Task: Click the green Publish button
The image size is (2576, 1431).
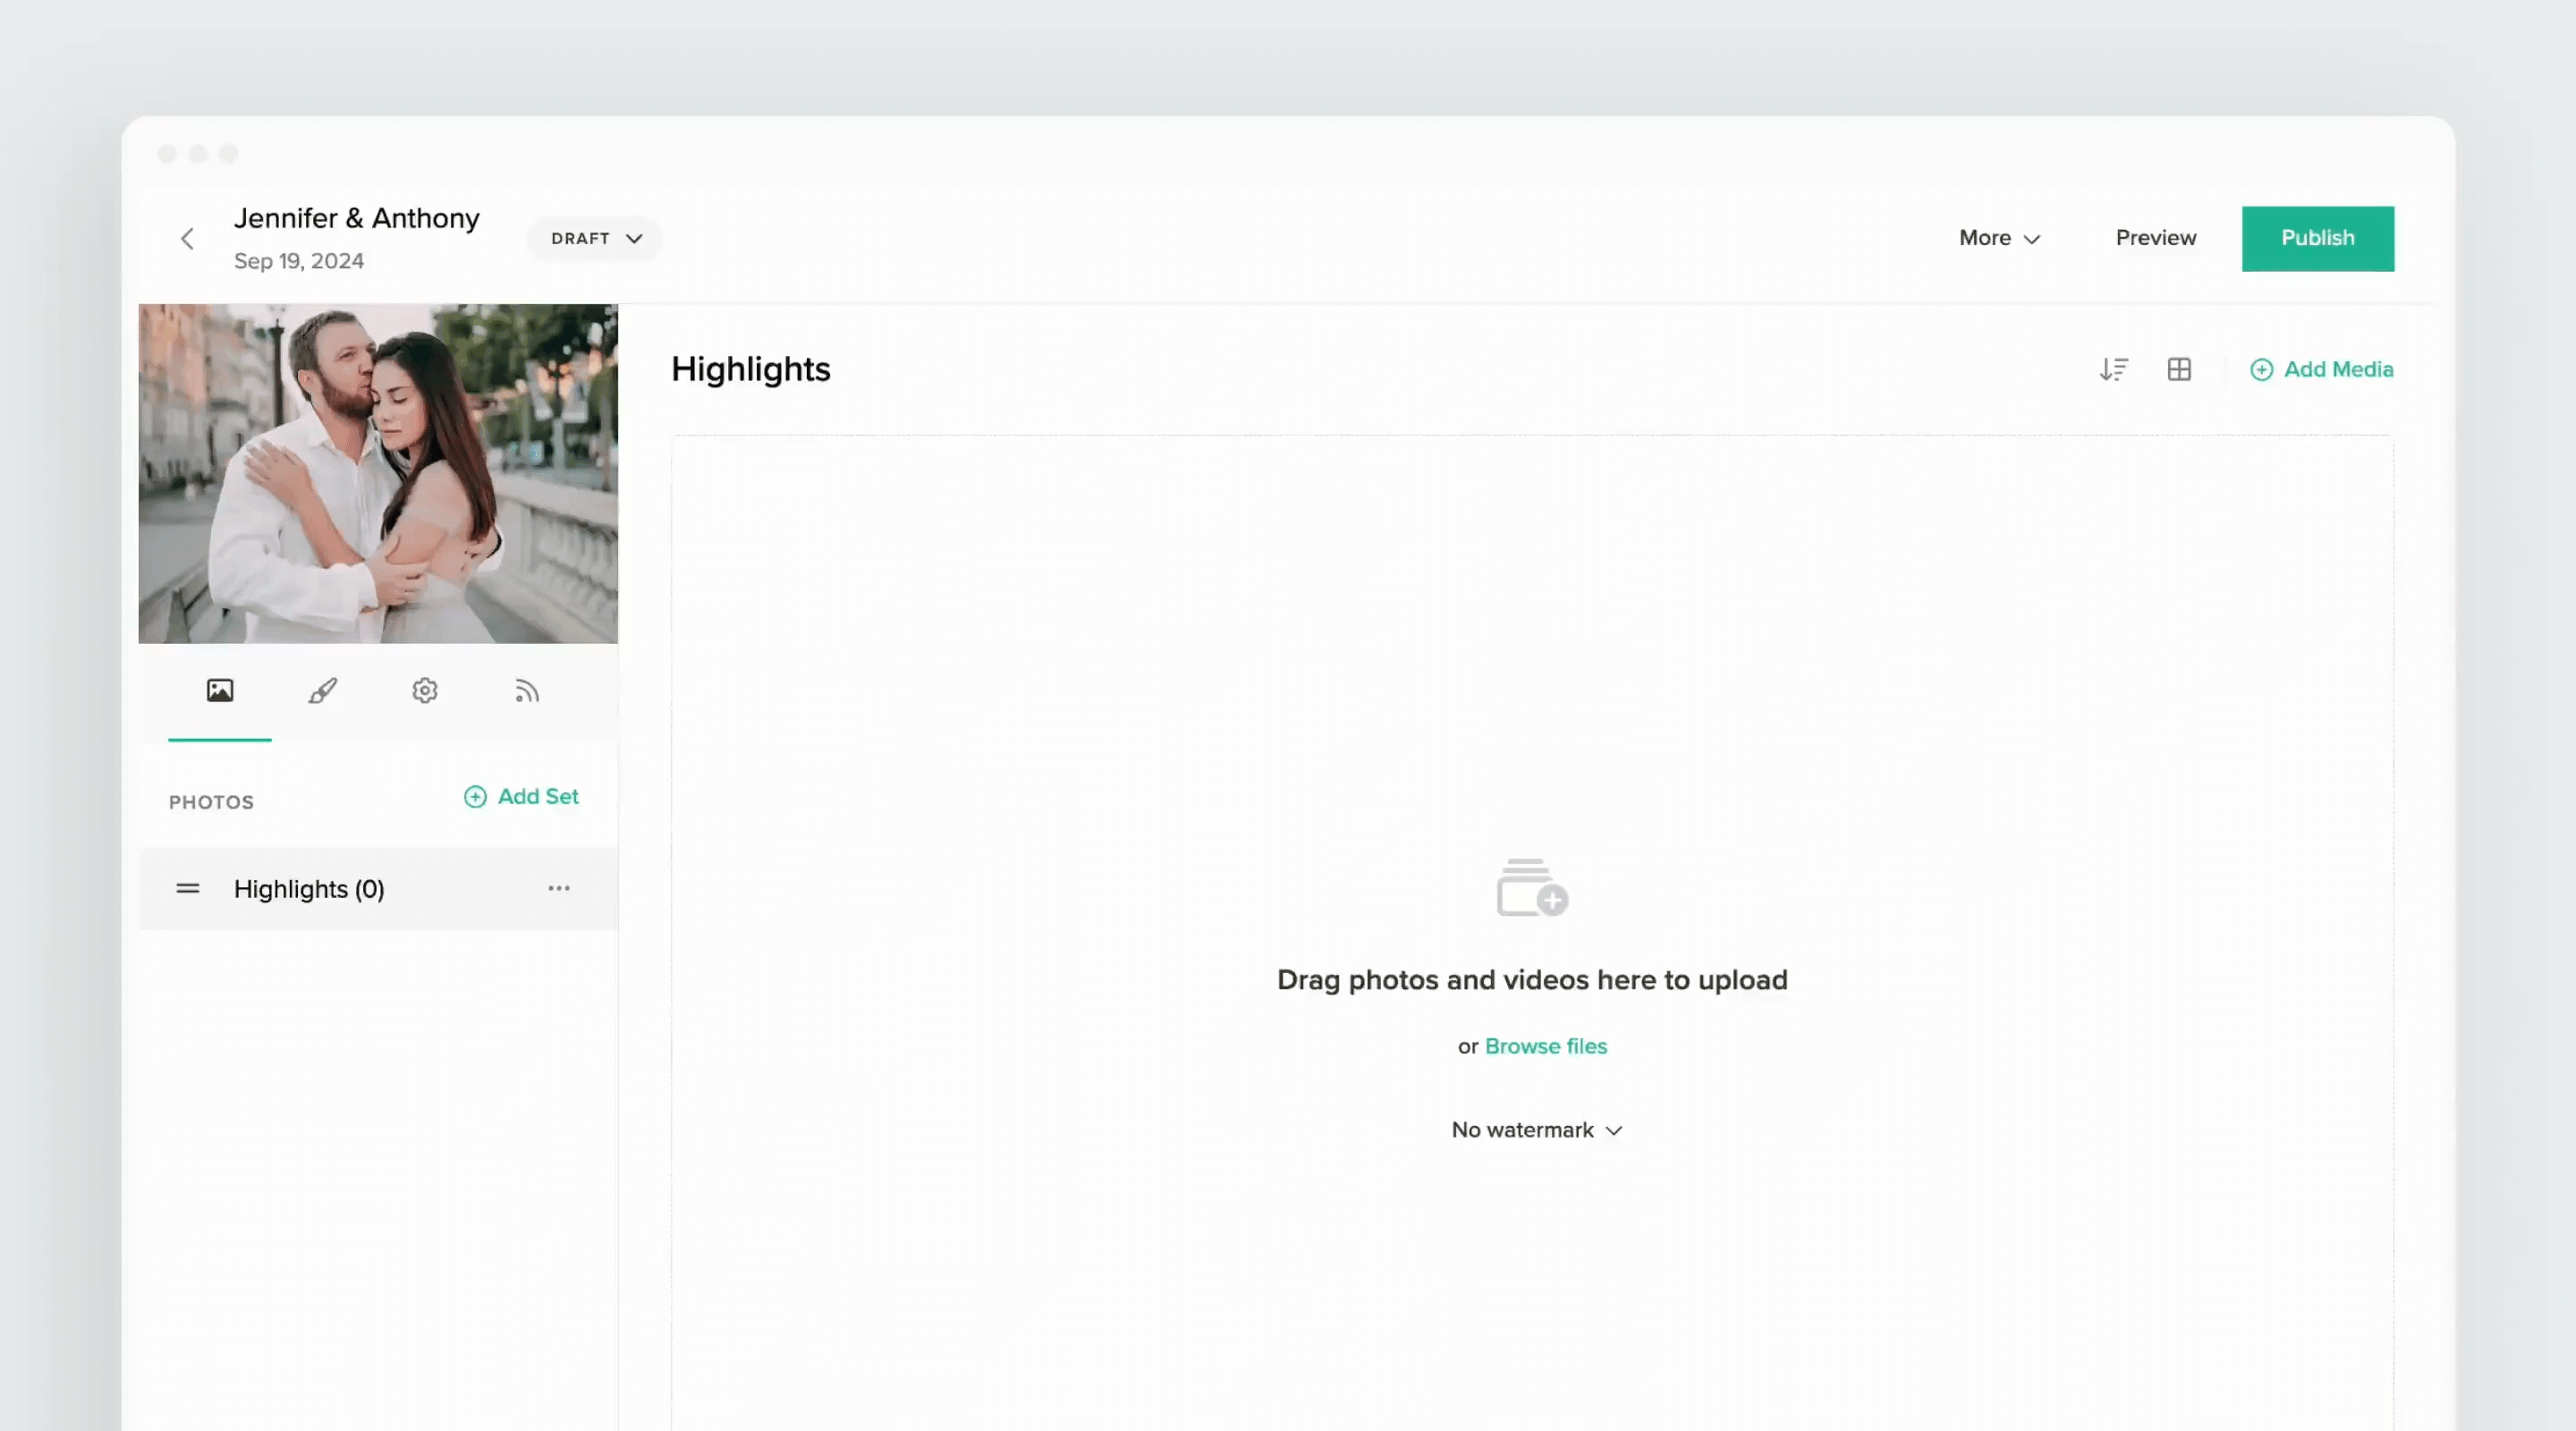Action: pos(2318,239)
